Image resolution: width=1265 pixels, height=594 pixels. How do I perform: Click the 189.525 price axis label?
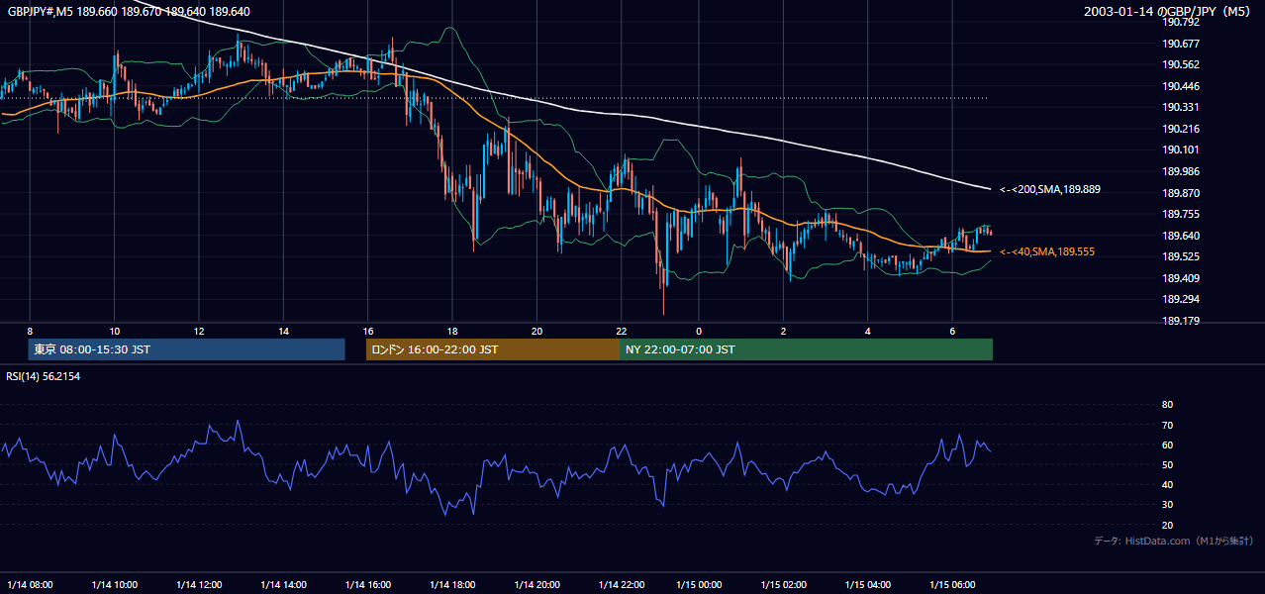click(1180, 256)
